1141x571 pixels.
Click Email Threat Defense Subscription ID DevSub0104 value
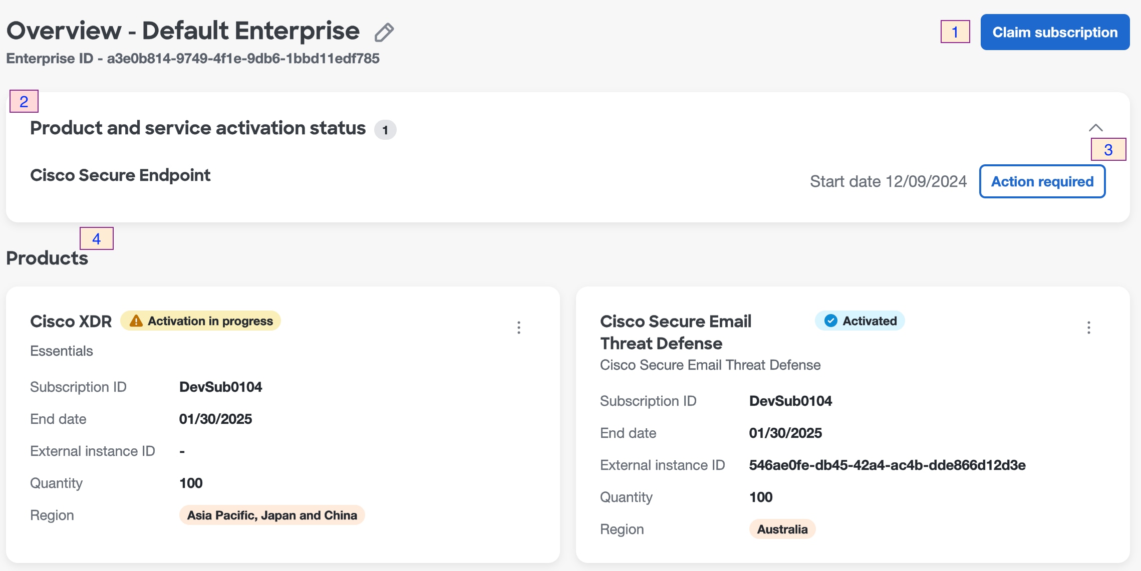coord(790,401)
